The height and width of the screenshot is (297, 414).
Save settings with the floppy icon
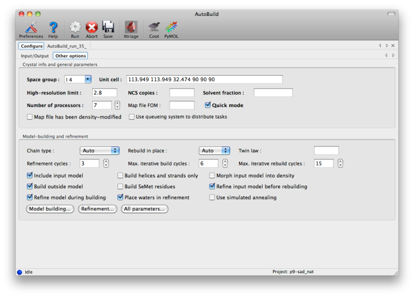pyautogui.click(x=108, y=29)
